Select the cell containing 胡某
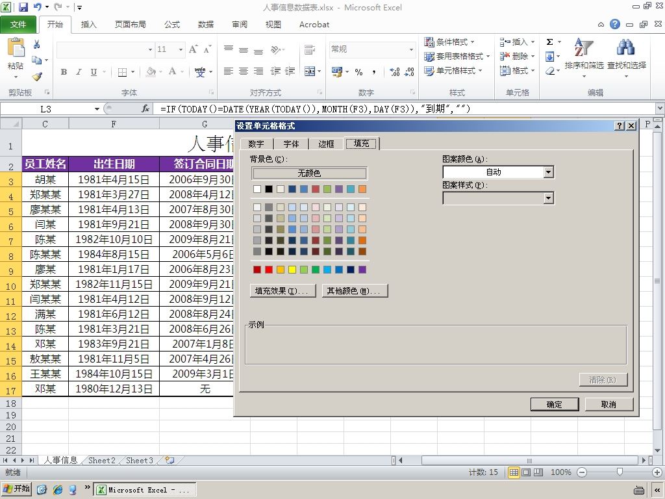 [45, 179]
